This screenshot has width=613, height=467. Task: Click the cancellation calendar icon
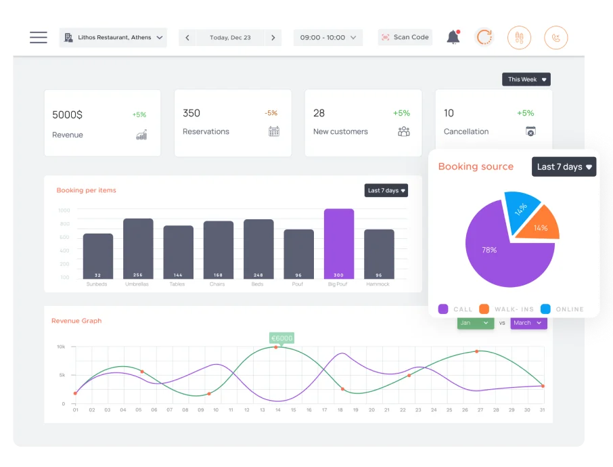tap(530, 131)
